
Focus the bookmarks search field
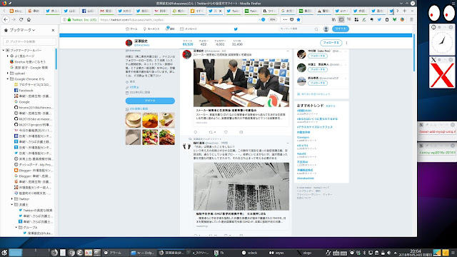[29, 41]
